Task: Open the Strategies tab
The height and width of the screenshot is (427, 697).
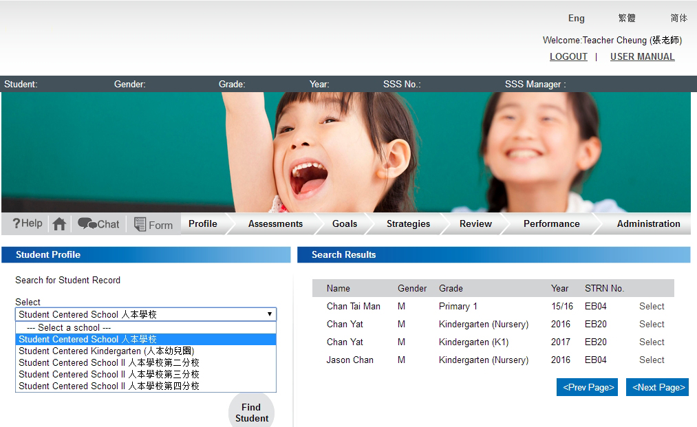Action: point(408,223)
